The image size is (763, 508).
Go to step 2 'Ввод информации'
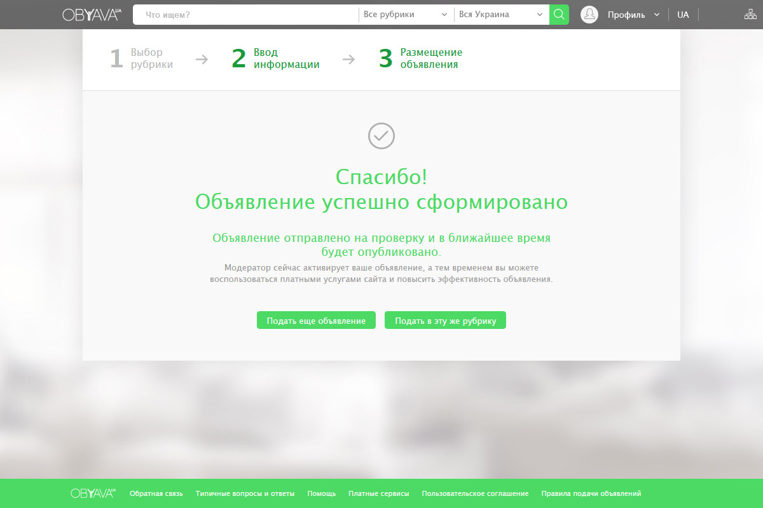[276, 58]
